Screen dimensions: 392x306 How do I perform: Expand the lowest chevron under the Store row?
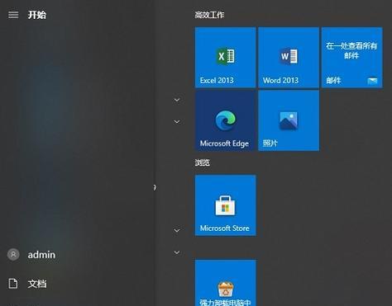[x=177, y=252]
